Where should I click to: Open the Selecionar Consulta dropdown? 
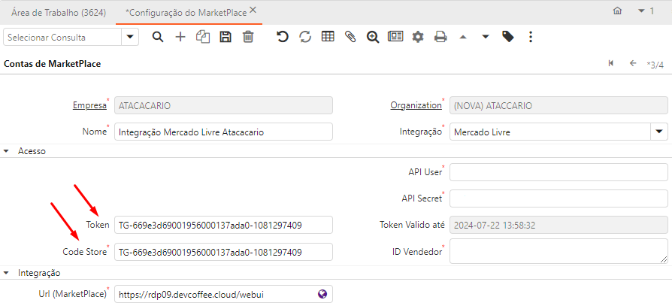(131, 37)
